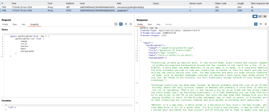Image resolution: width=269 pixels, height=112 pixels.
Task: Click the Query section heading
Action: coord(5,30)
